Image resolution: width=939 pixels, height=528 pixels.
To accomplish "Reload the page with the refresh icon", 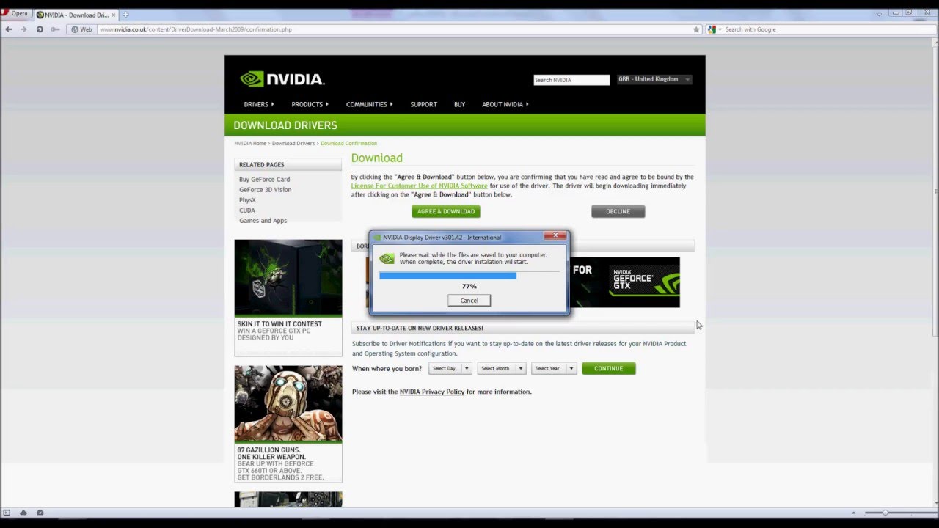I will (40, 29).
